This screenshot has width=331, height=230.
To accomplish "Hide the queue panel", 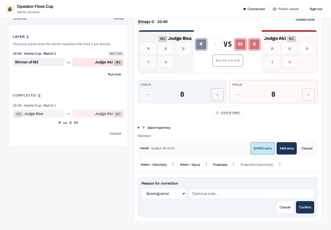I will click(x=119, y=19).
